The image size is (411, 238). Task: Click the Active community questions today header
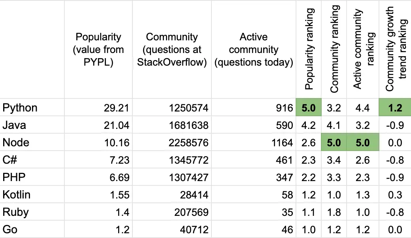coord(254,49)
